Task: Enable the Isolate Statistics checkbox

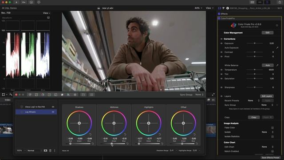Action: pos(272,136)
